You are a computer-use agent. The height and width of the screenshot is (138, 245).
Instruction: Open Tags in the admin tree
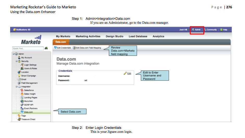click(23, 116)
